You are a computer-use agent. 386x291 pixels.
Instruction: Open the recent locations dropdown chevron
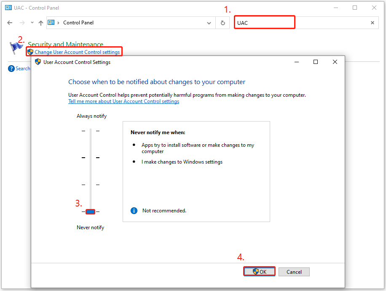pos(32,23)
